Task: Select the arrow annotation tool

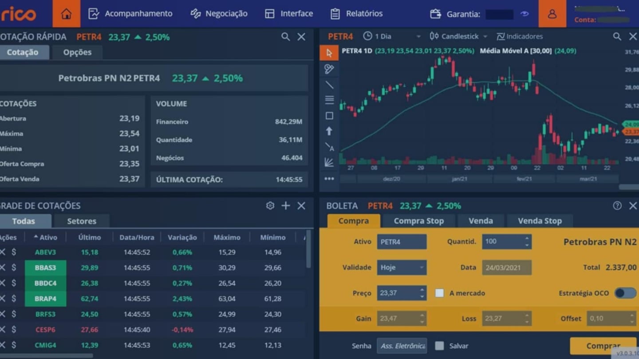Action: pyautogui.click(x=329, y=131)
